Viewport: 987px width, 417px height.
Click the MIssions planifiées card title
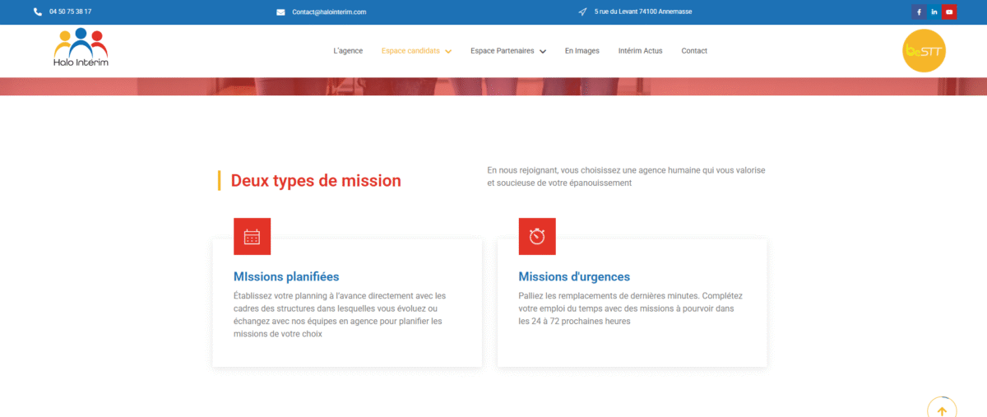click(x=286, y=277)
